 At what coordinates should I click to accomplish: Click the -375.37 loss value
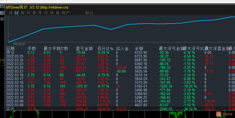(x=82, y=86)
